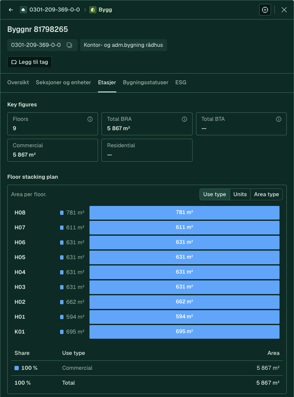Click the property icon beside 0301-209-369-0-0 breadcrumb

tap(23, 10)
